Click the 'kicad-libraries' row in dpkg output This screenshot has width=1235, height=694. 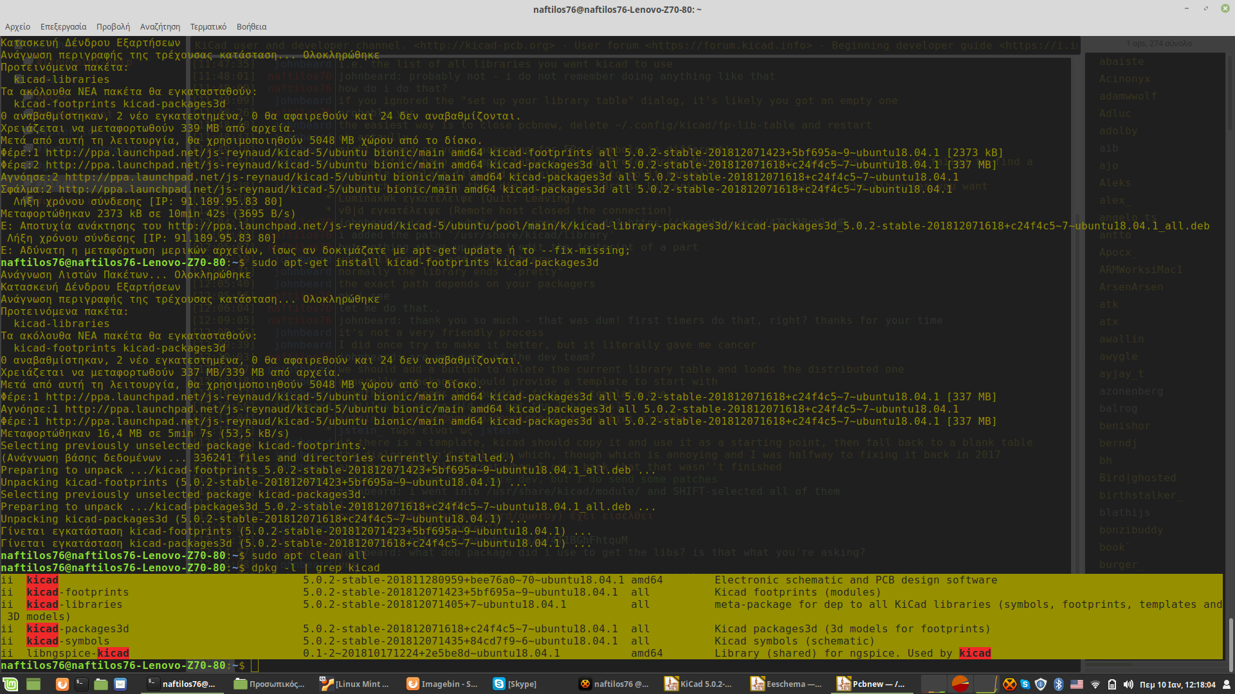click(x=611, y=610)
